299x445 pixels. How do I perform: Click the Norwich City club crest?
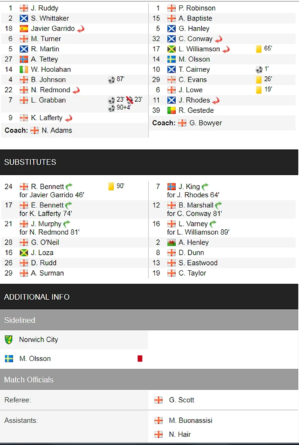coord(9,340)
